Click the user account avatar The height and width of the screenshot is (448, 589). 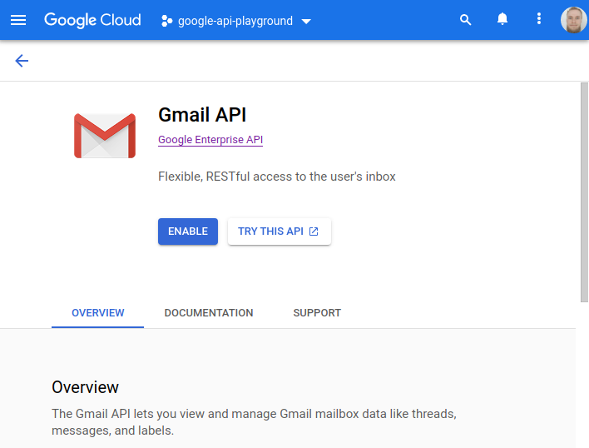(573, 20)
